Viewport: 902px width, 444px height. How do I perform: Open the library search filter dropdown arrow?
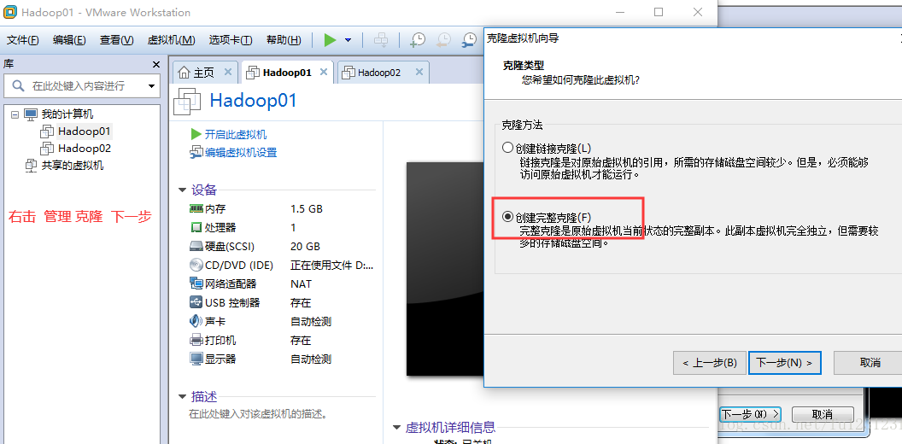coord(151,86)
